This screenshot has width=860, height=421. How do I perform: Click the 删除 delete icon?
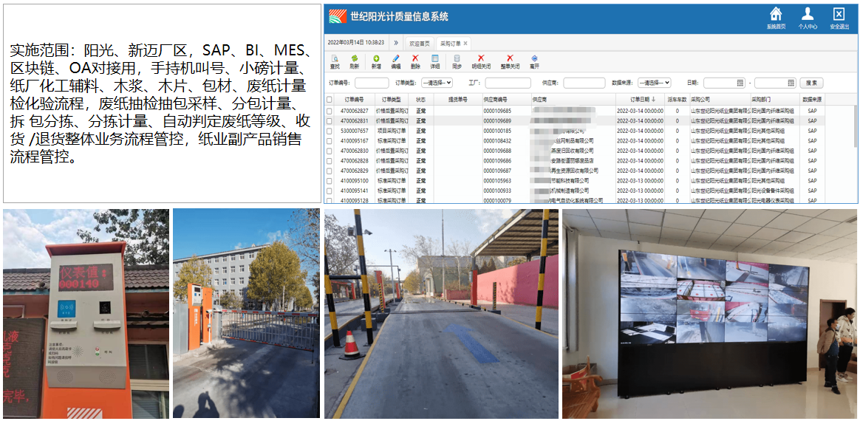click(415, 58)
